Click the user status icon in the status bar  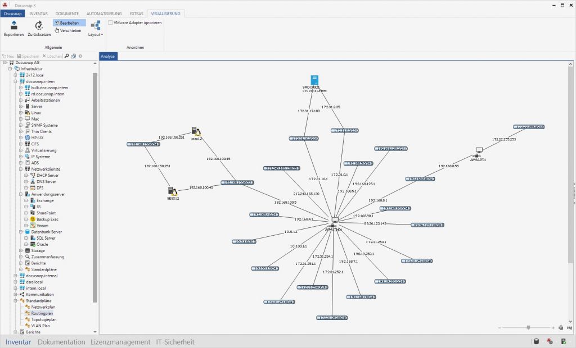pos(550,341)
